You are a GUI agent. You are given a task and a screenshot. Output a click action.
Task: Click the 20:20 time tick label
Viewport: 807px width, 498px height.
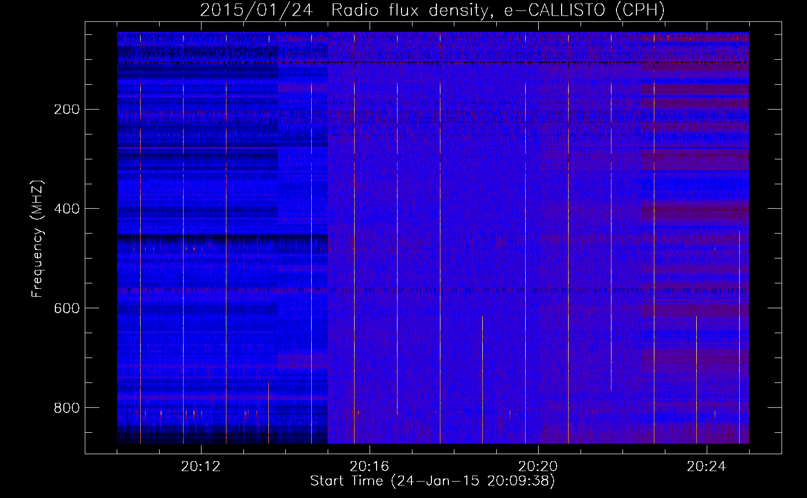coord(538,467)
